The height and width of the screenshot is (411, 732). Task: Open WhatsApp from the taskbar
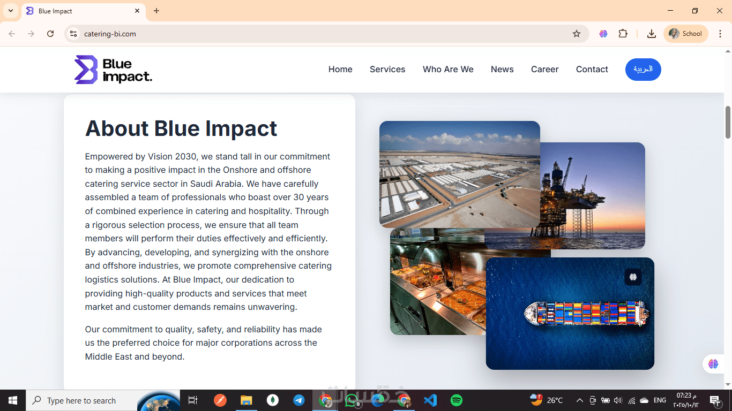click(352, 400)
